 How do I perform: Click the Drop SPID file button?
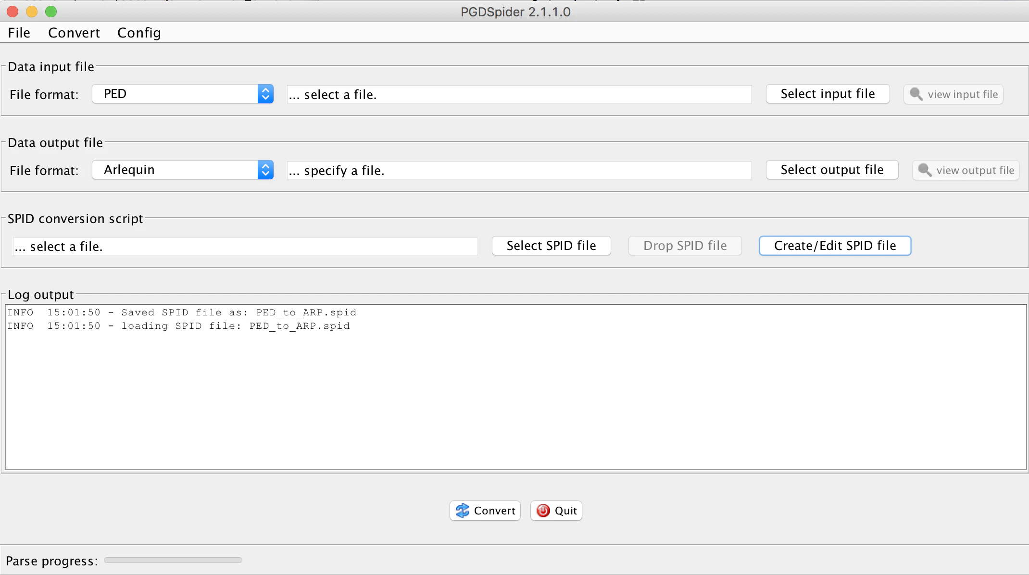coord(685,246)
